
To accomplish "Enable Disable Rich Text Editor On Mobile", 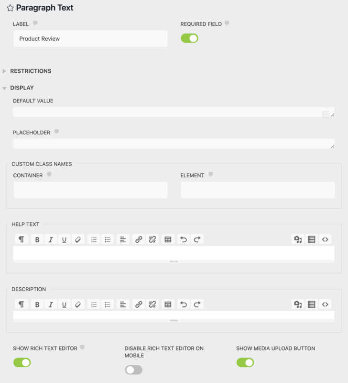I will click(x=133, y=370).
